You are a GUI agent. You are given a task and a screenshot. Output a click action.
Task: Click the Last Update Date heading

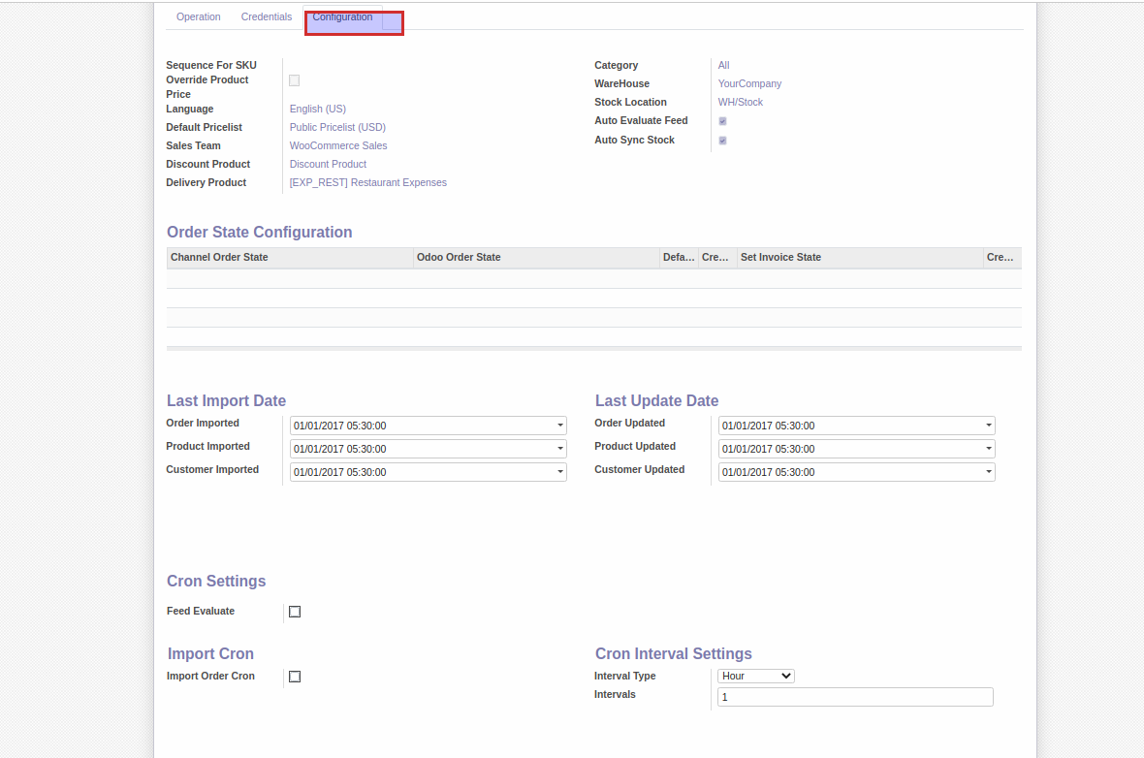pyautogui.click(x=656, y=400)
